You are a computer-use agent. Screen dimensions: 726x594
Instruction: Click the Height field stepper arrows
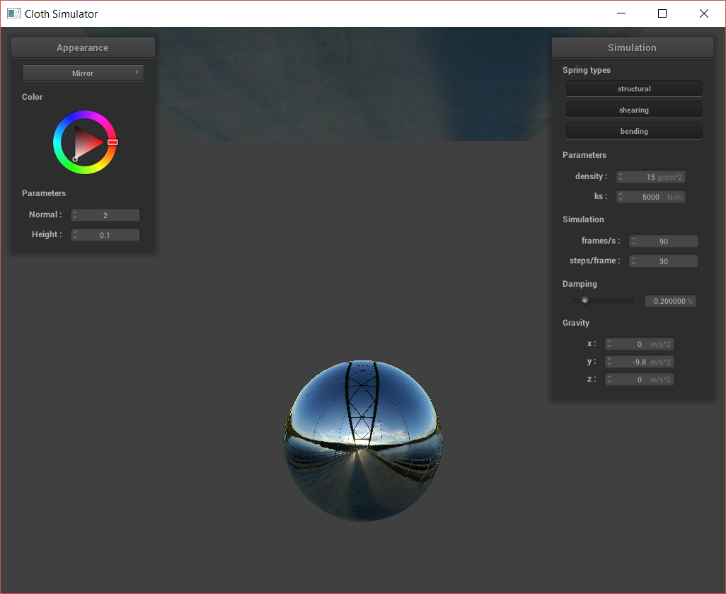(x=75, y=235)
